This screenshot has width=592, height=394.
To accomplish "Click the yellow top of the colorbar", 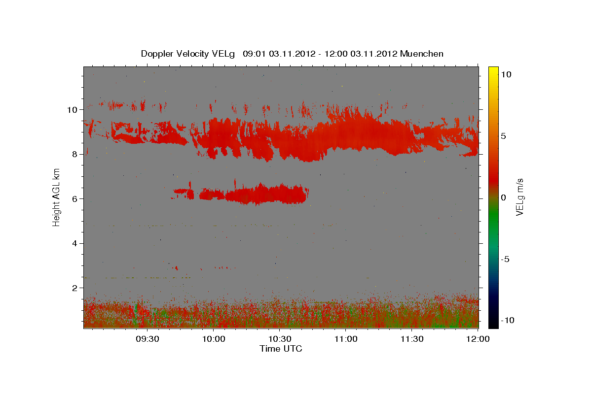I will tap(493, 70).
